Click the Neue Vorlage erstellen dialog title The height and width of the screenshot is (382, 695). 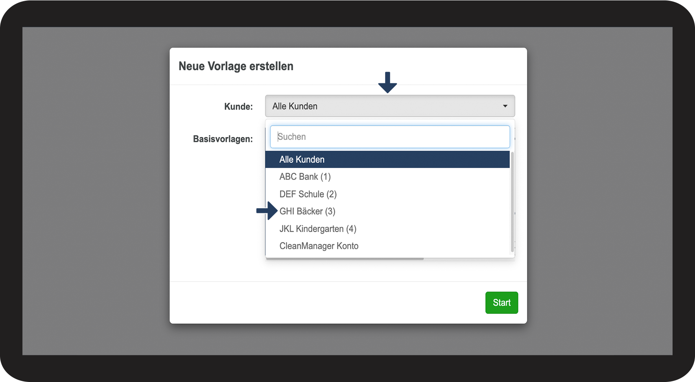(236, 66)
